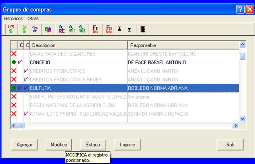Open the Otras menu
255x164 pixels.
point(33,18)
